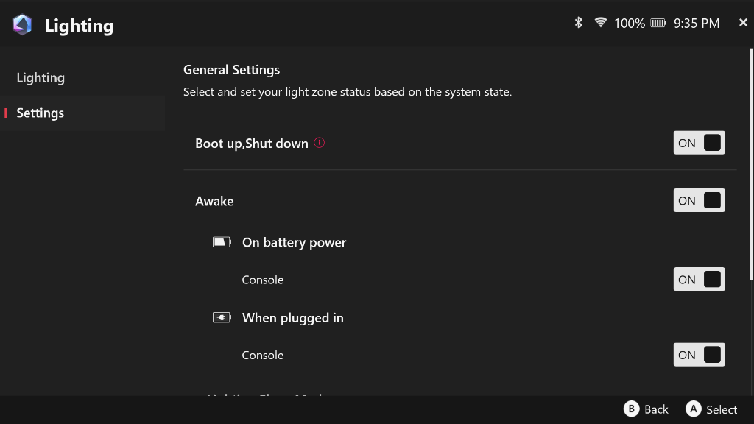This screenshot has height=424, width=754.
Task: Click the plug icon next to When plugged in
Action: 222,318
